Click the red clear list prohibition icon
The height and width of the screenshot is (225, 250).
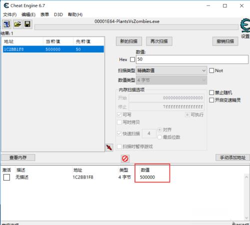coord(125,158)
